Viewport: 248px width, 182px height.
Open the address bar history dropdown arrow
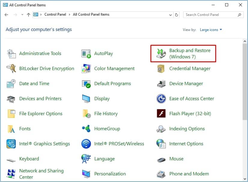coord(171,15)
